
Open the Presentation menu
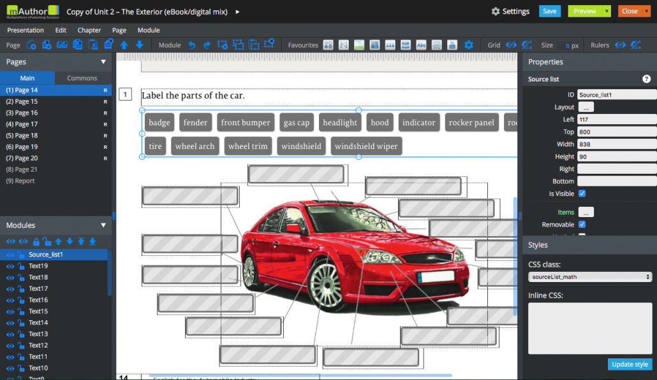(25, 30)
